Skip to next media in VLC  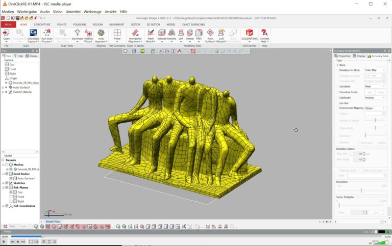pyautogui.click(x=23, y=241)
